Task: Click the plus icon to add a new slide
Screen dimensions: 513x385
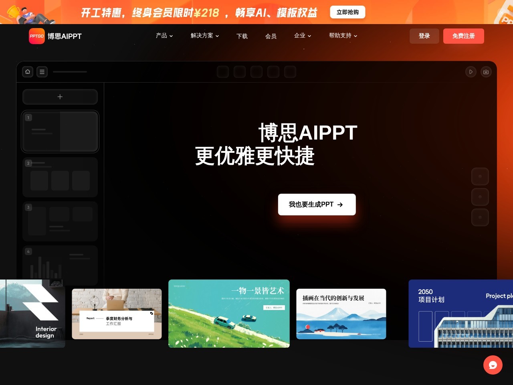Action: (60, 97)
